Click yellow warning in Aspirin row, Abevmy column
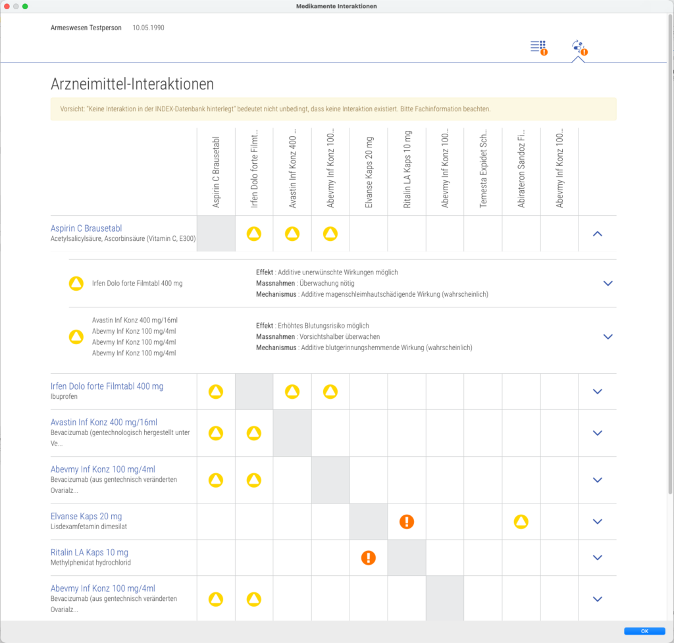Image resolution: width=674 pixels, height=643 pixels. 330,234
